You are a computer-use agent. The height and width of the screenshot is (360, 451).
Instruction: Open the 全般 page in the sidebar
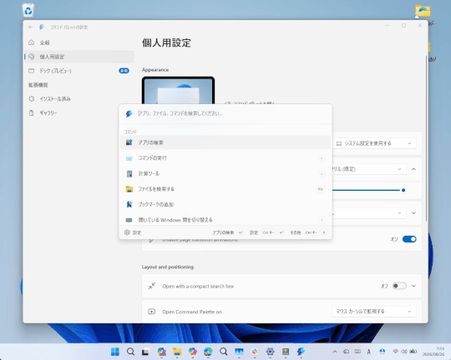[x=79, y=42]
